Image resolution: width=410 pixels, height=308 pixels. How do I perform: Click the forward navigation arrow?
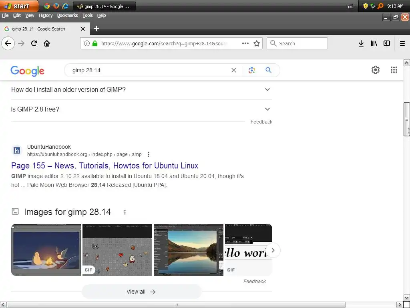point(21,43)
